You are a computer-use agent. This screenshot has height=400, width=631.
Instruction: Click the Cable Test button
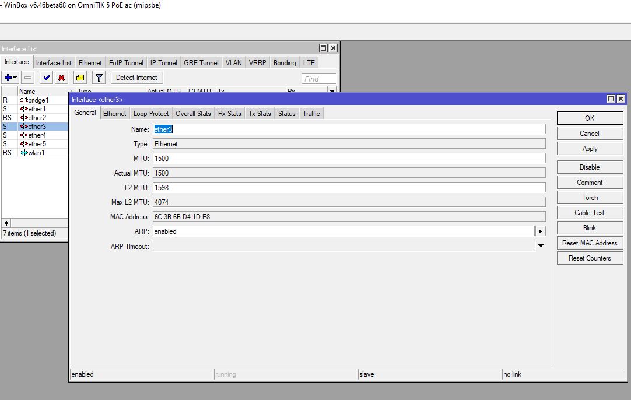click(590, 213)
